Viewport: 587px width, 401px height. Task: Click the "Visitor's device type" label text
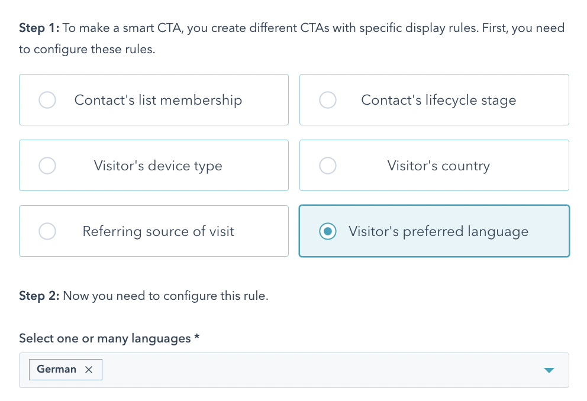click(158, 166)
